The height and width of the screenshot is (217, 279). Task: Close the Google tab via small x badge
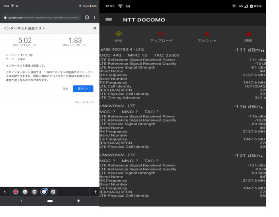pyautogui.click(x=46, y=189)
